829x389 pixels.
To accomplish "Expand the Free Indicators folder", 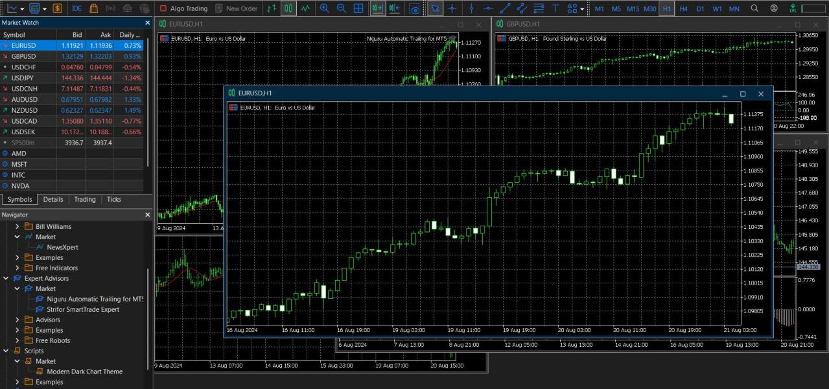I will (x=18, y=268).
